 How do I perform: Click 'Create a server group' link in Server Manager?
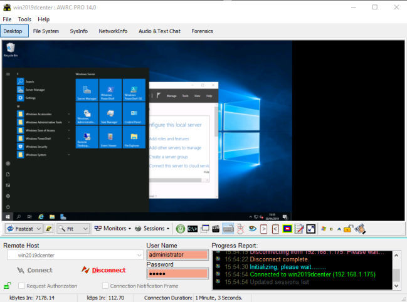tap(169, 157)
